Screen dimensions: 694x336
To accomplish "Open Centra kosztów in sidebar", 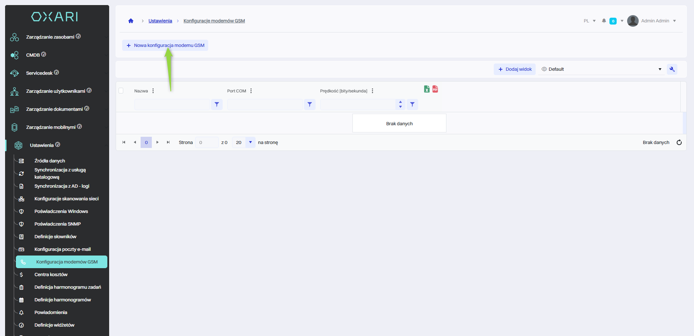I will coord(51,275).
